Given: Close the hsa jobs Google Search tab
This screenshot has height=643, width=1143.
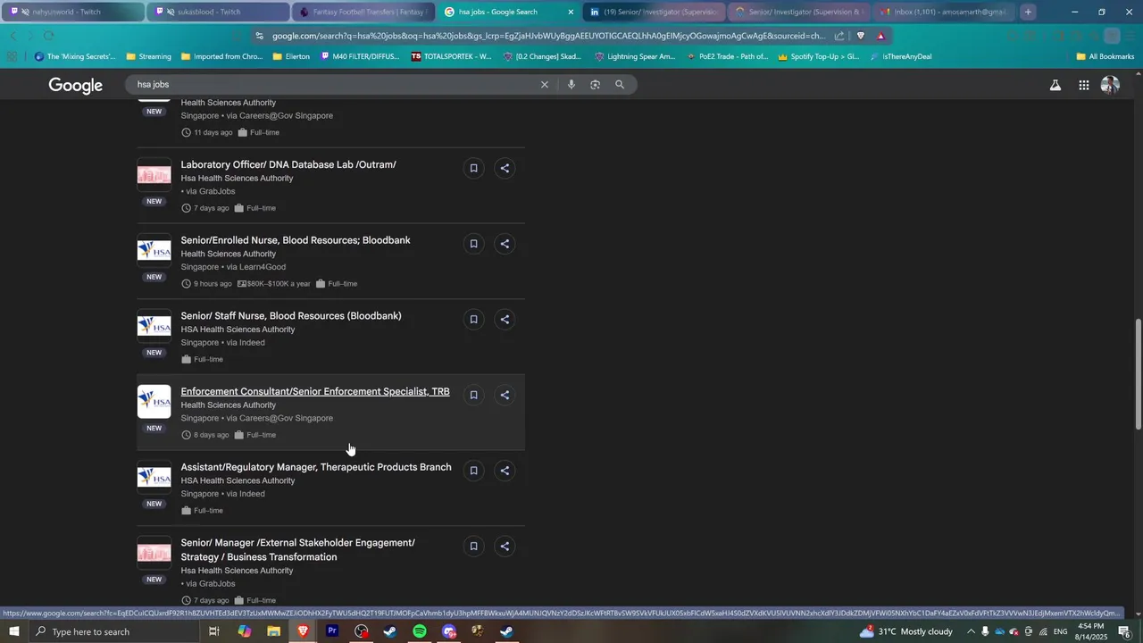Looking at the screenshot, I should pos(571,12).
